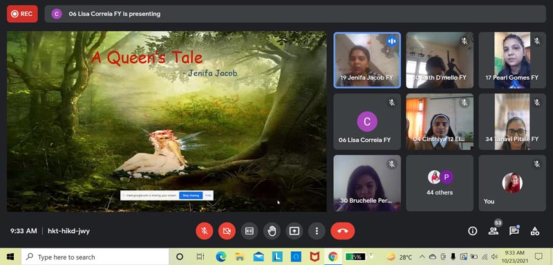
Task: Click the Windows search box
Action: pos(95,257)
